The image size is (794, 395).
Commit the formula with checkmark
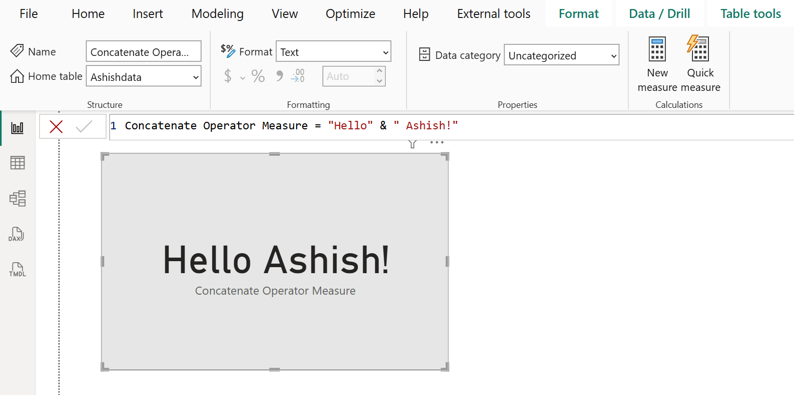(x=84, y=127)
